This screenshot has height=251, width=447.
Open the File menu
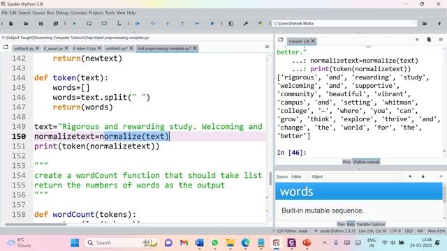tap(5, 13)
